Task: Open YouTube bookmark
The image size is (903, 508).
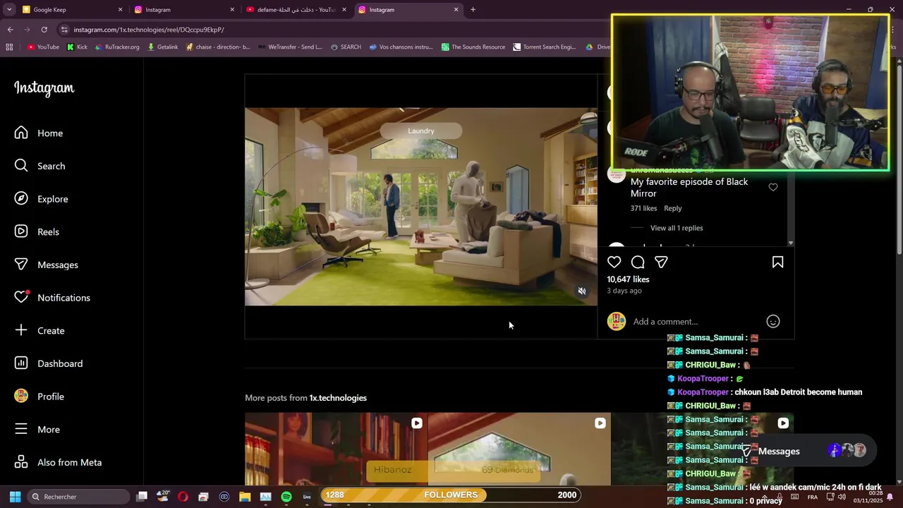Action: click(43, 47)
